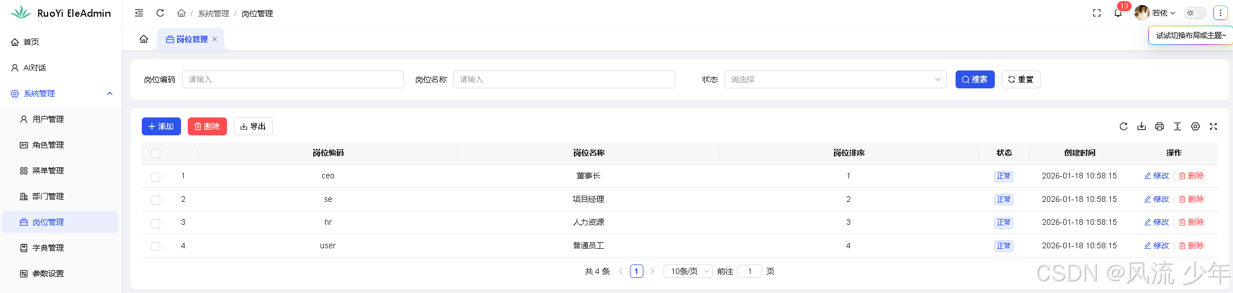
Task: Open AI对话 in sidebar
Action: tap(61, 68)
